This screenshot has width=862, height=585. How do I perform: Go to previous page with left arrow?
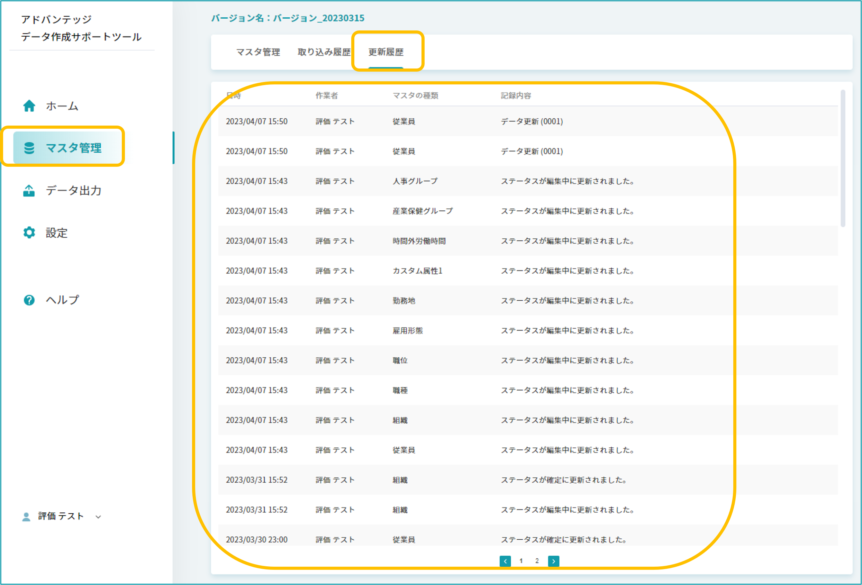click(505, 561)
